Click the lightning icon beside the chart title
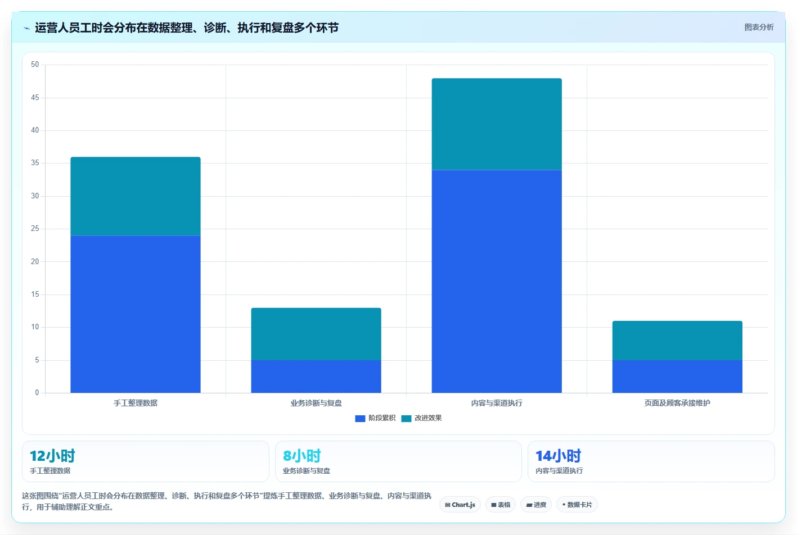The image size is (797, 535). click(x=26, y=28)
